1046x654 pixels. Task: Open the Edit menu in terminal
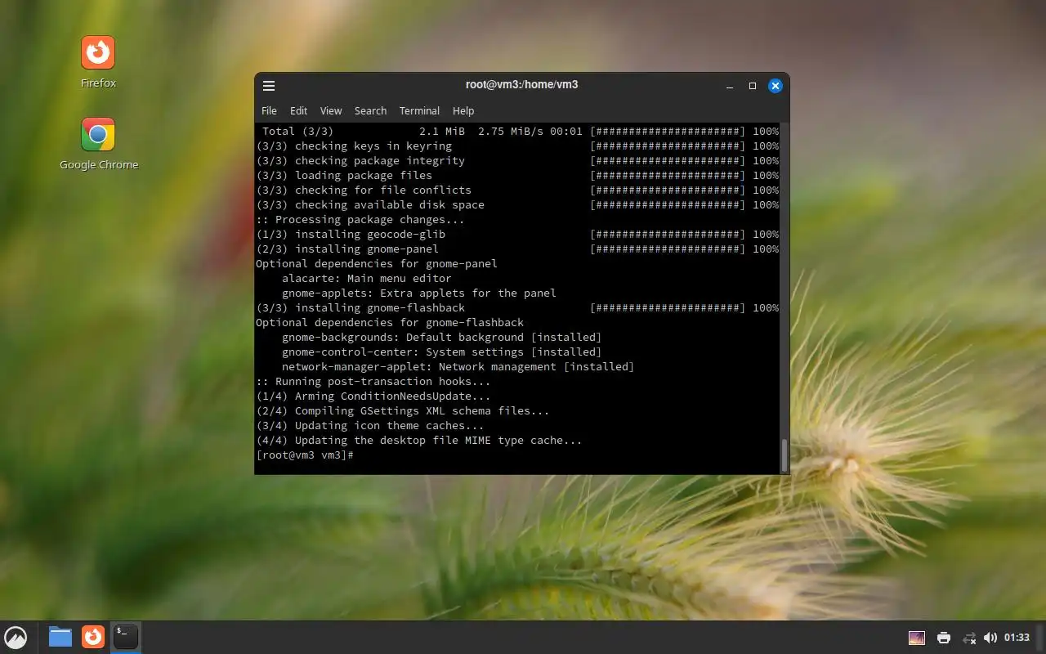pyautogui.click(x=299, y=110)
